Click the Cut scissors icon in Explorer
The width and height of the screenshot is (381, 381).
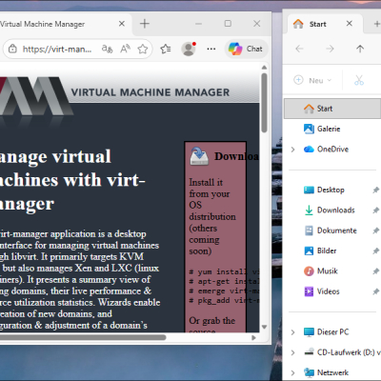(359, 80)
